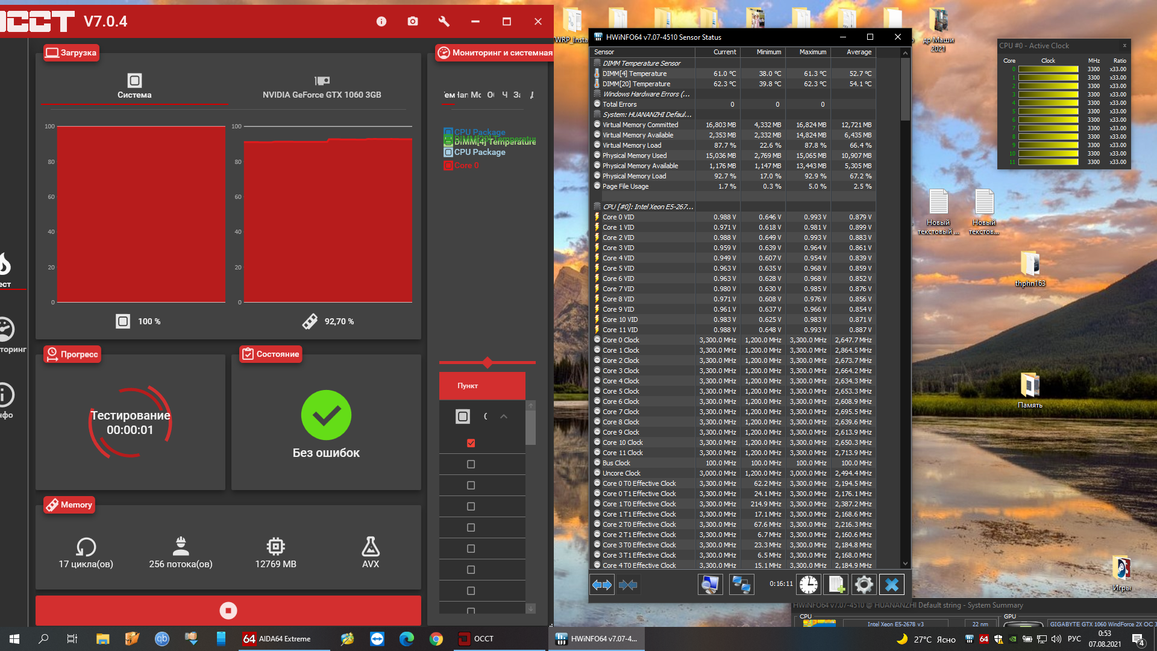The height and width of the screenshot is (651, 1157).
Task: Check the second empty box in list
Action: pyautogui.click(x=471, y=485)
